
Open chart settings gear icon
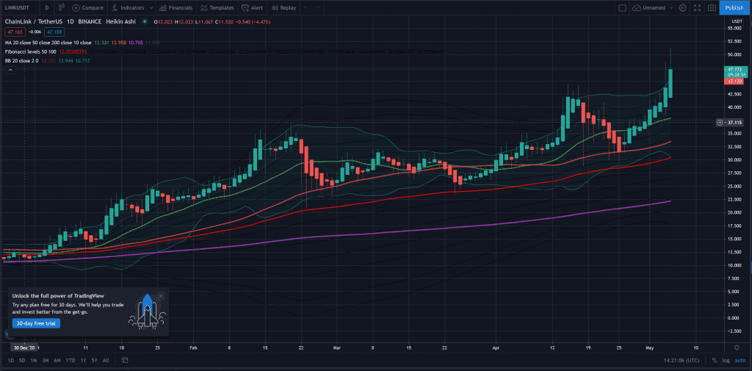point(682,7)
